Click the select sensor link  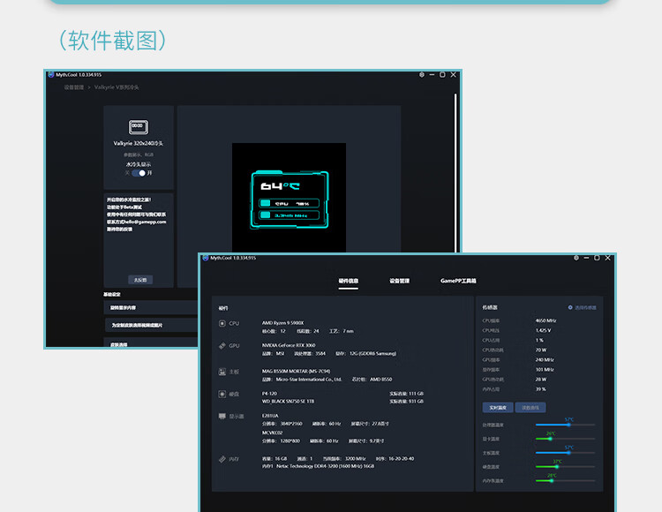[585, 308]
